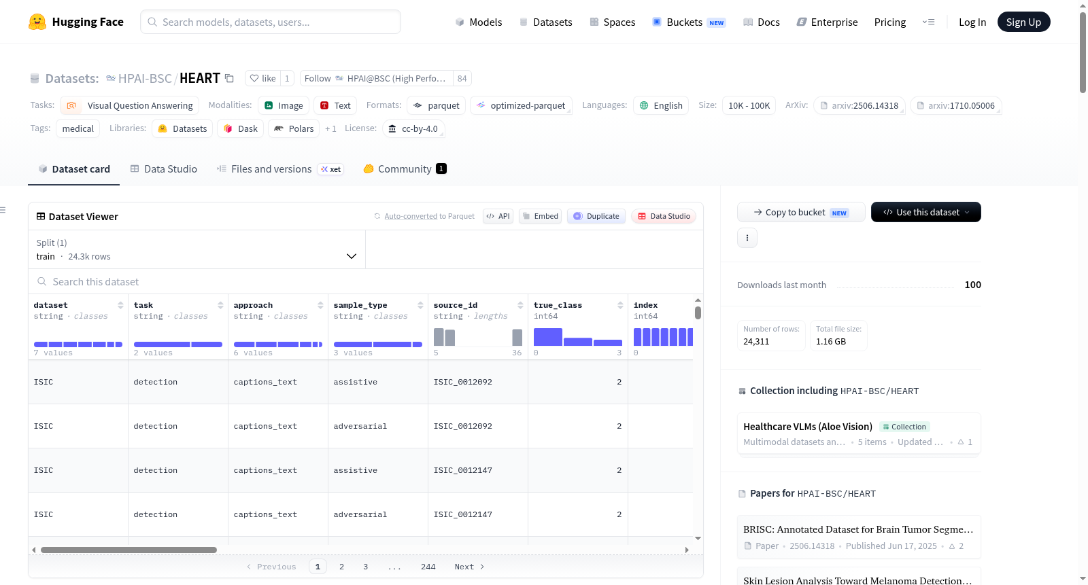
Task: Click the Embed button
Action: 540,216
